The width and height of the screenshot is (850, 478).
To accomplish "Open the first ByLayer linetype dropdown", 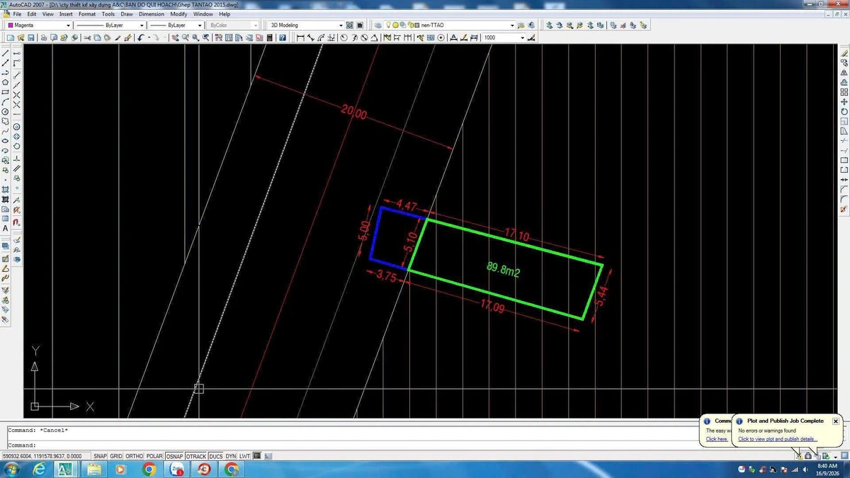I will point(142,25).
